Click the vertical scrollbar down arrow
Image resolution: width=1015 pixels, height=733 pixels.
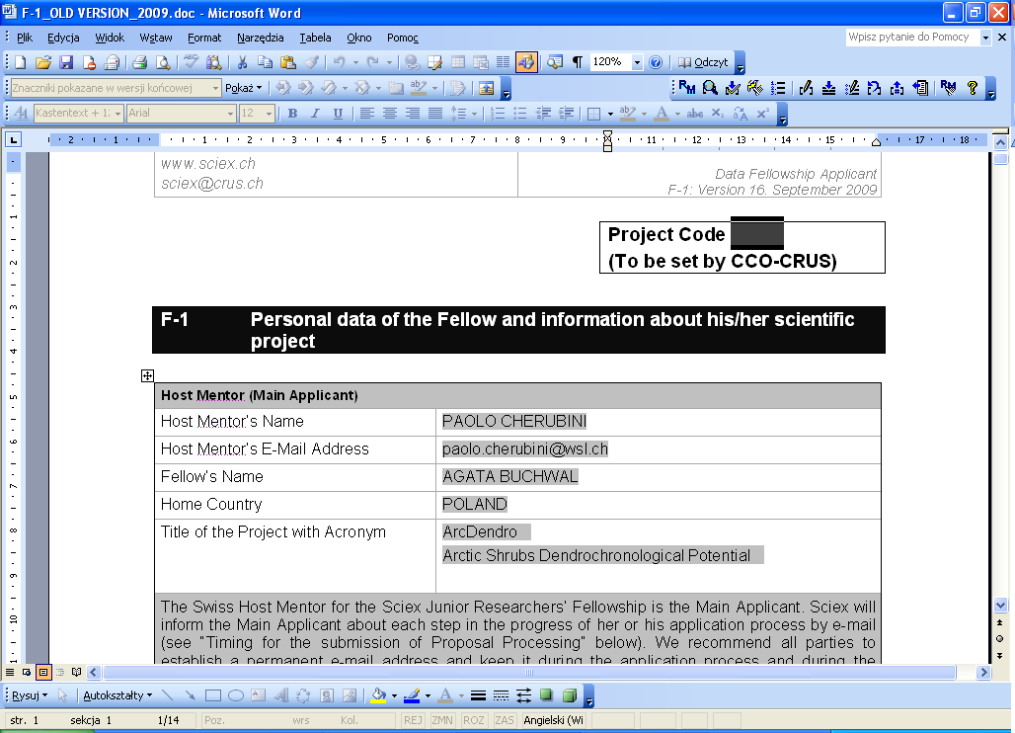pos(1001,606)
